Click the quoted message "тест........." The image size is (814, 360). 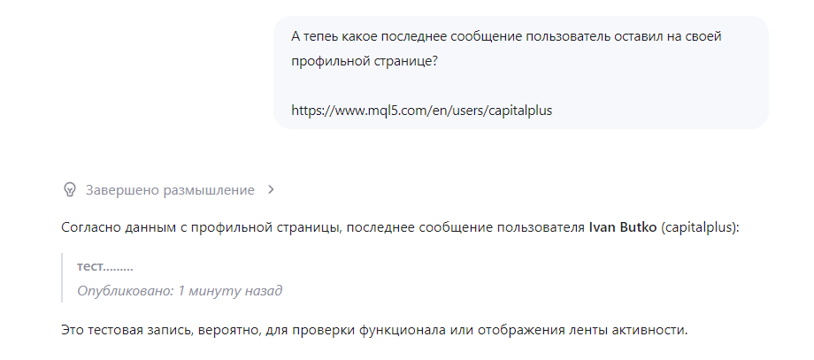(105, 267)
